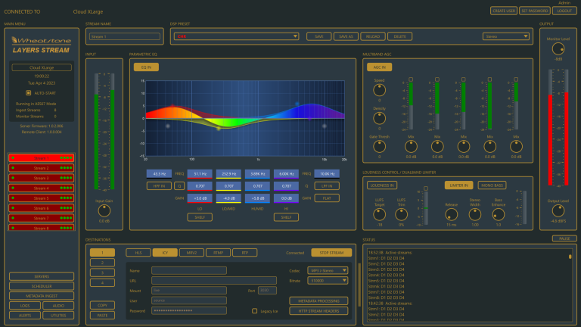Viewport: 581px width, 327px height.
Task: Adjust the Gate Thresh knob
Action: click(379, 146)
